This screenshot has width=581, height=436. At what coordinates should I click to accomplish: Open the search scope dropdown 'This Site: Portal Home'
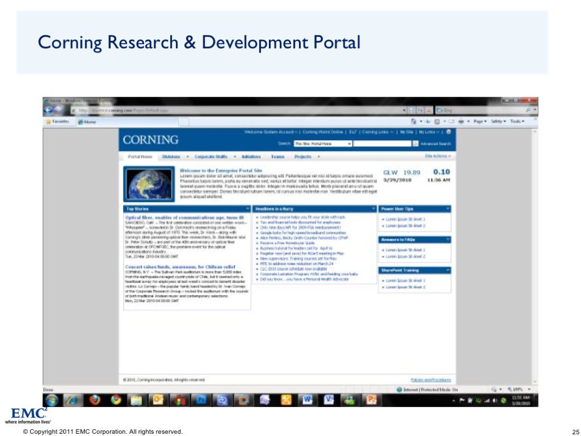(323, 144)
